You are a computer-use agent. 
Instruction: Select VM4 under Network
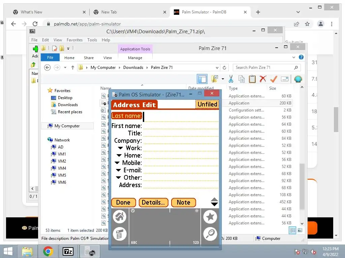(62, 168)
